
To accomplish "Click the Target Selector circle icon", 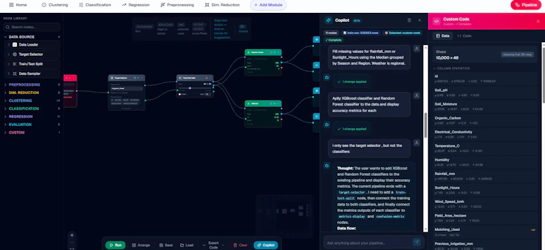I will pyautogui.click(x=14, y=54).
